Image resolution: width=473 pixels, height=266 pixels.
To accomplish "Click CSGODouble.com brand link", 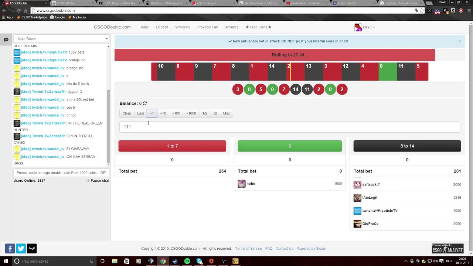I will click(x=112, y=27).
